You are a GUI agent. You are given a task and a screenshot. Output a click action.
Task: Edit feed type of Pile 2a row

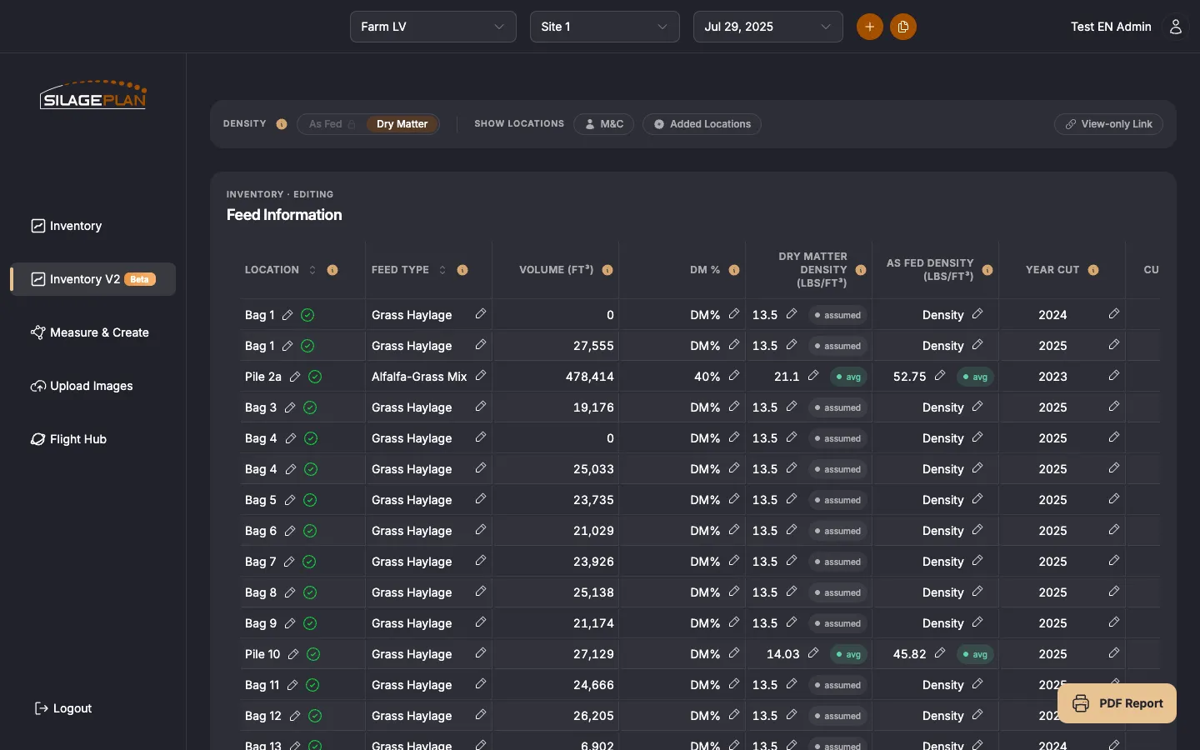[x=481, y=376]
